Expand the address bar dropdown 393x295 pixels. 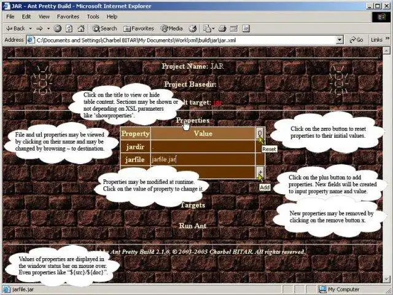pyautogui.click(x=339, y=40)
